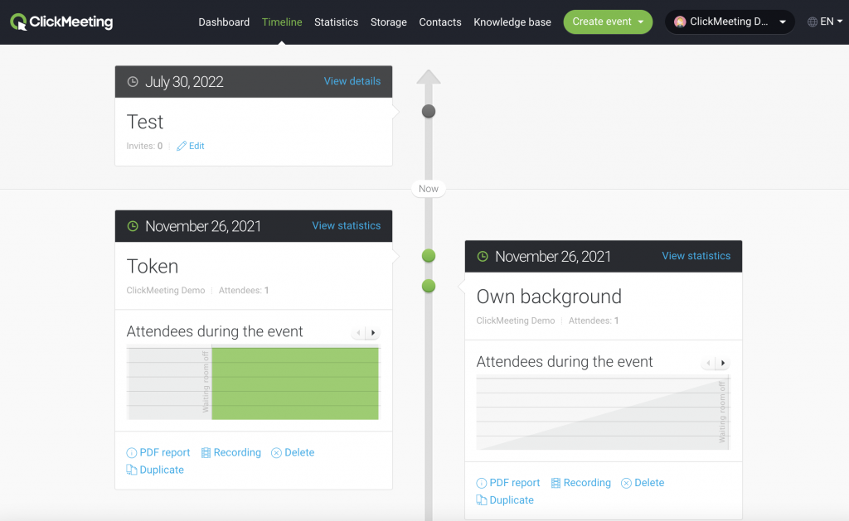This screenshot has height=521, width=849.
Task: Open the ClickMeeting D... account dropdown
Action: pos(730,22)
